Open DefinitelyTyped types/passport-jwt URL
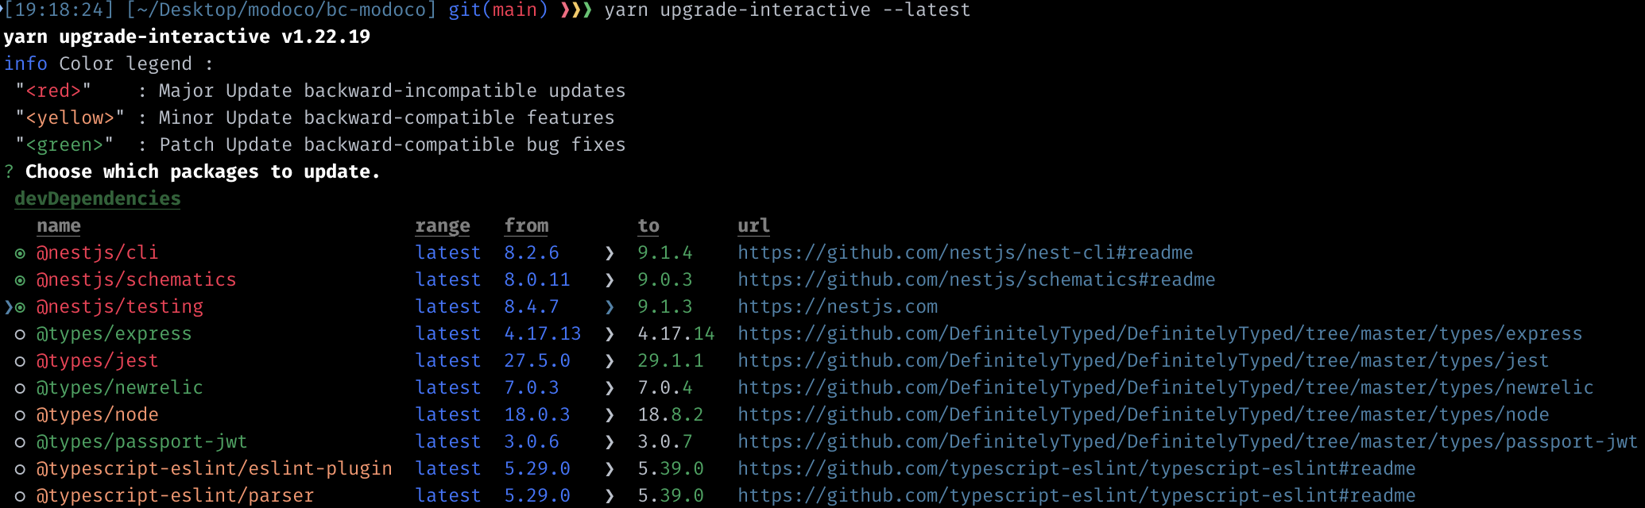Viewport: 1645px width, 508px height. coord(1187,441)
